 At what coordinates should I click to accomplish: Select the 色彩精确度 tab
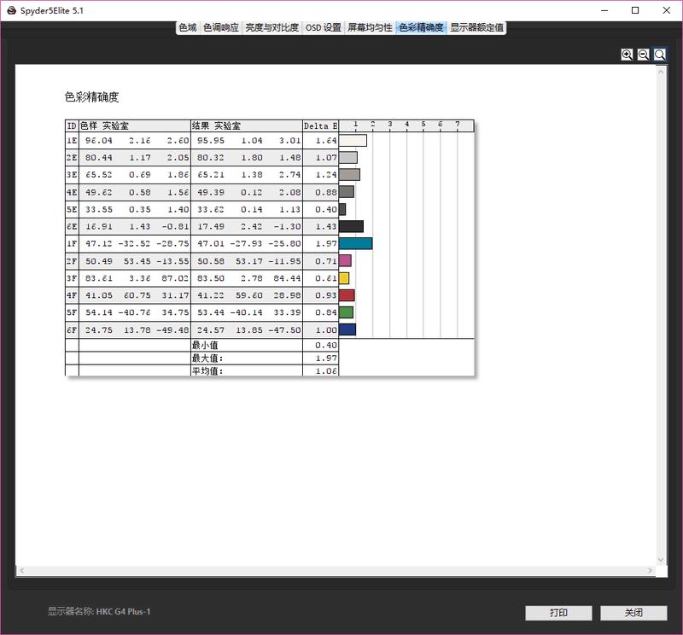tap(421, 27)
